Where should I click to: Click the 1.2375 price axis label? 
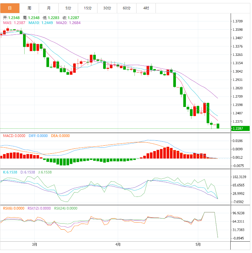point(238,122)
